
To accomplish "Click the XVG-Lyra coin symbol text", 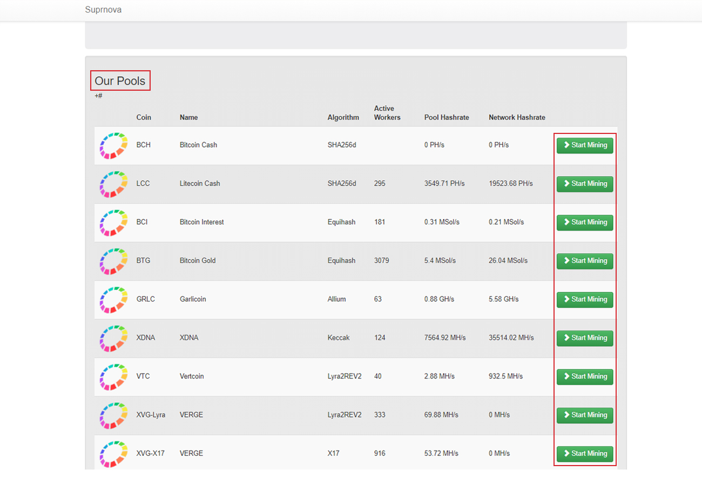I will click(151, 415).
